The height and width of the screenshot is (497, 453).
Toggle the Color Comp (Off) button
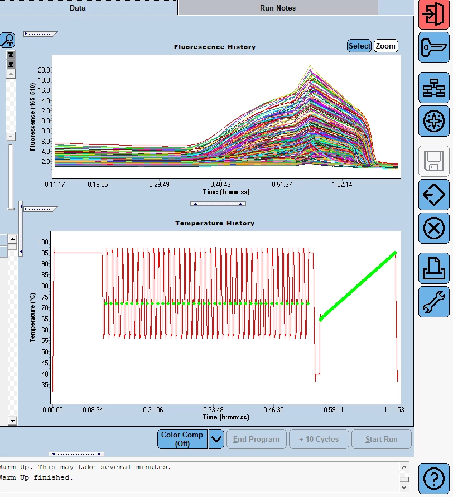182,439
